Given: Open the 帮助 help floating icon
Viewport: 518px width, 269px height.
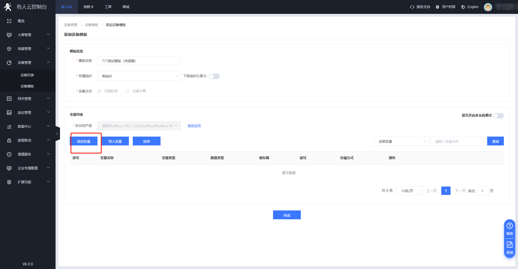Looking at the screenshot, I should pyautogui.click(x=509, y=228).
